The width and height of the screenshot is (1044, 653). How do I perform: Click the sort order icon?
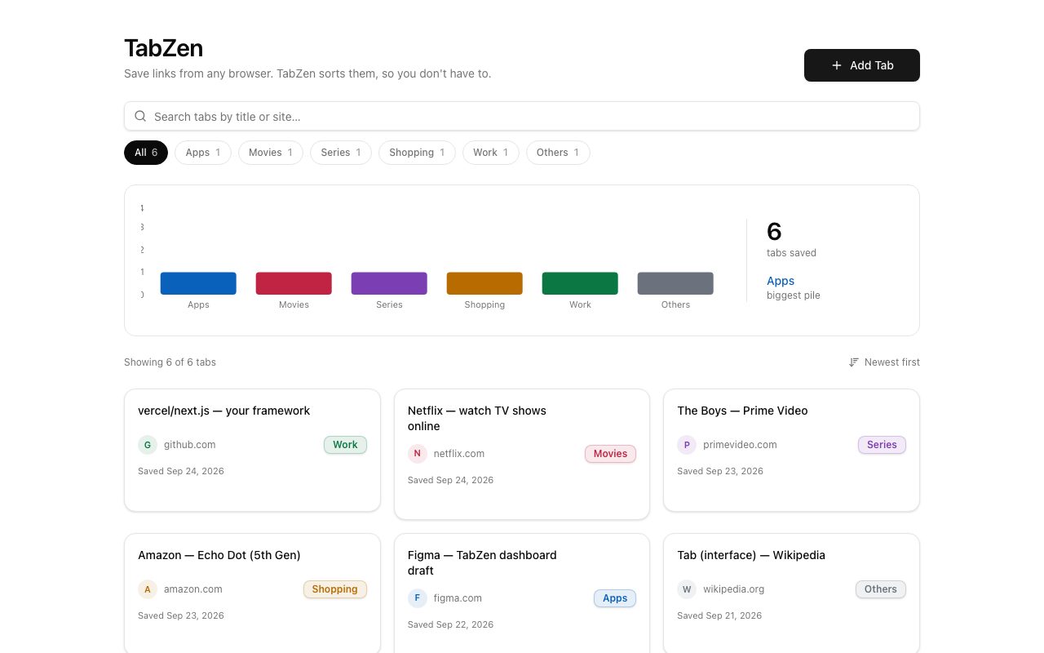[854, 362]
